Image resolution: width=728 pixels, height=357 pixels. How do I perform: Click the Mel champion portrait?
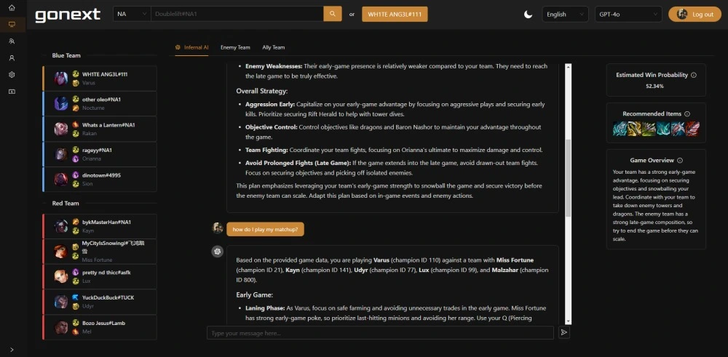[61, 327]
